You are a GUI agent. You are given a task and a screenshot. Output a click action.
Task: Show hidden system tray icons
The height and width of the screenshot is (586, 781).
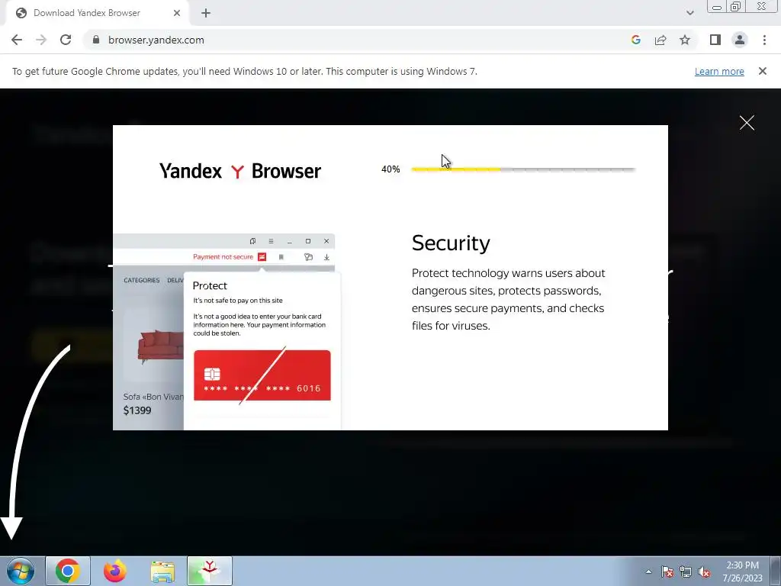648,572
